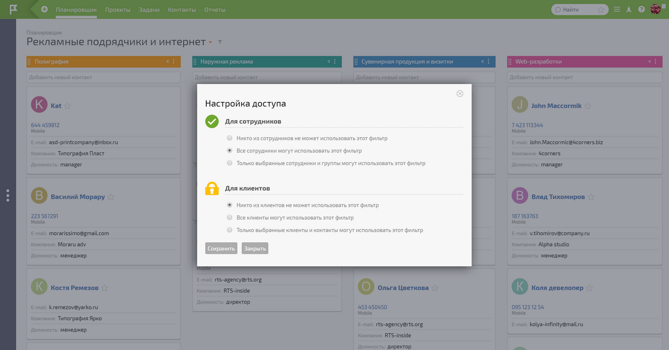The image size is (669, 350).
Task: Click the plus add icon in header
Action: pos(45,9)
